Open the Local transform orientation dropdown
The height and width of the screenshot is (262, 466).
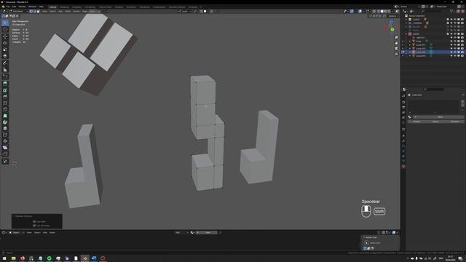185,12
